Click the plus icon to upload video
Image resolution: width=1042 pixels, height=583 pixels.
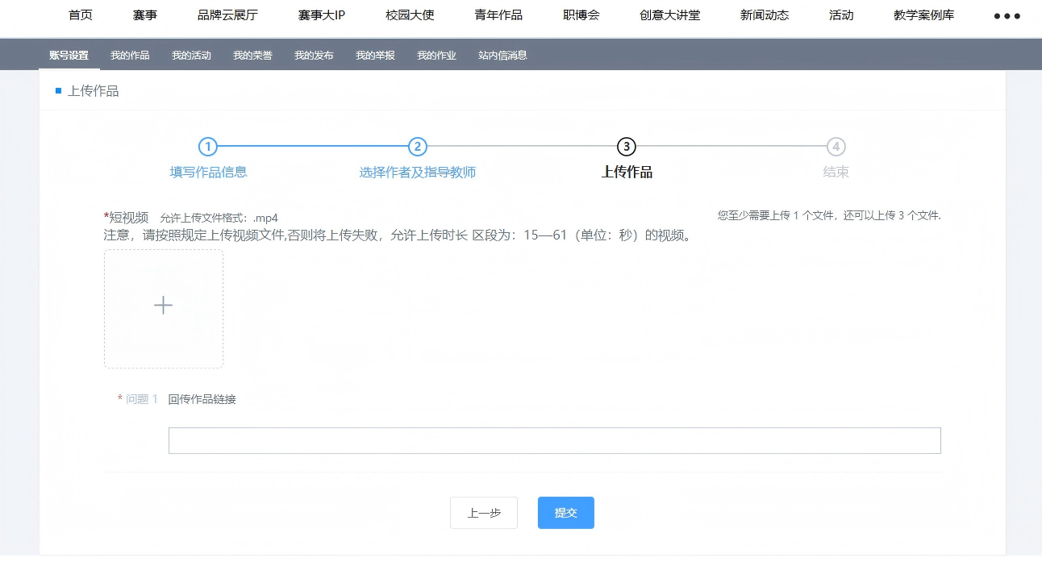click(163, 306)
